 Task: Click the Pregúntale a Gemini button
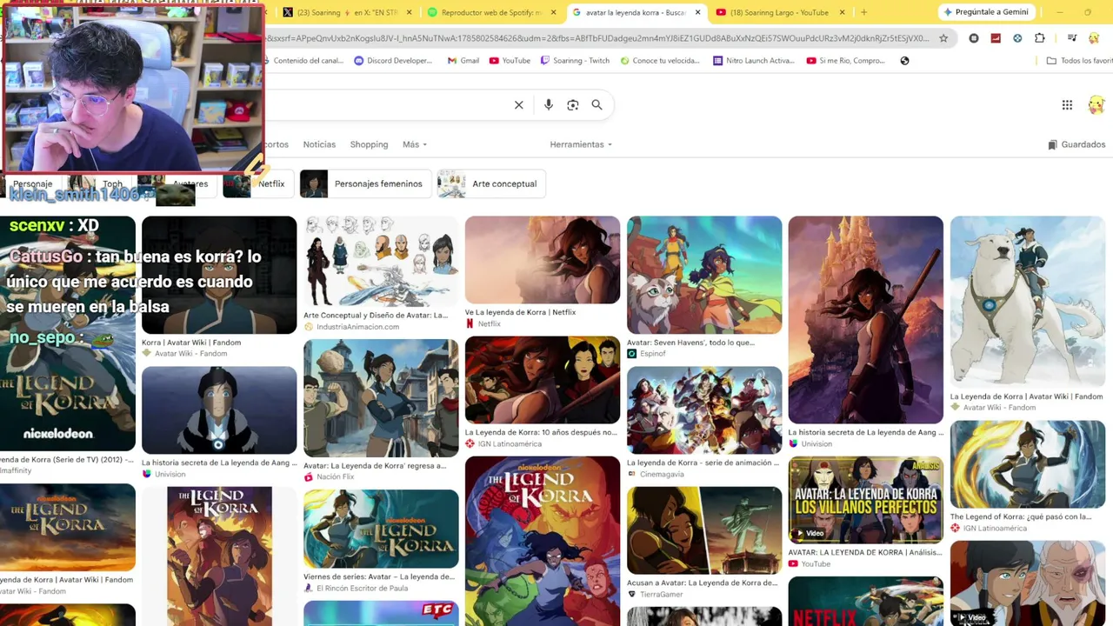click(986, 12)
